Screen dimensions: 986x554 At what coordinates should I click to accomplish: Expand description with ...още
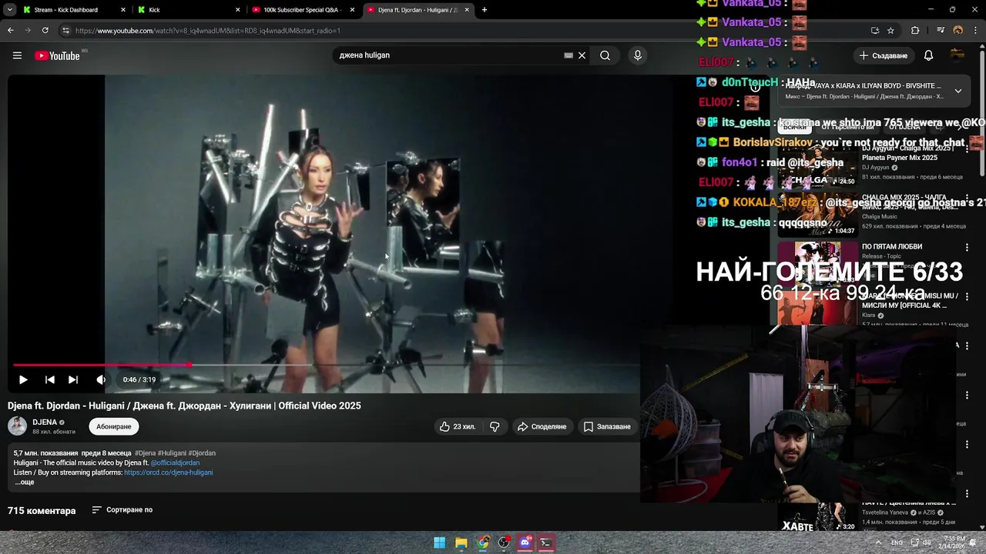click(25, 482)
